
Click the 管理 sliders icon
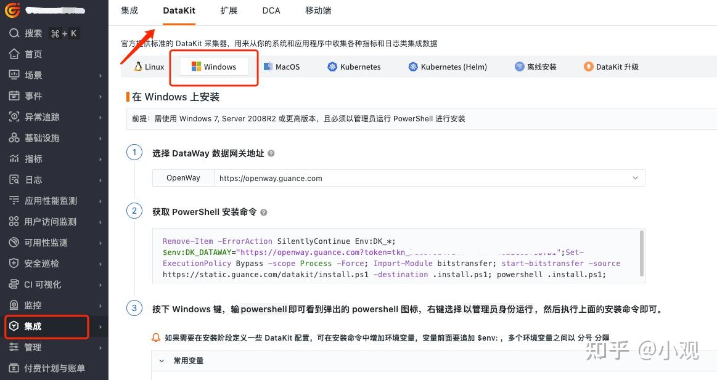coord(14,347)
